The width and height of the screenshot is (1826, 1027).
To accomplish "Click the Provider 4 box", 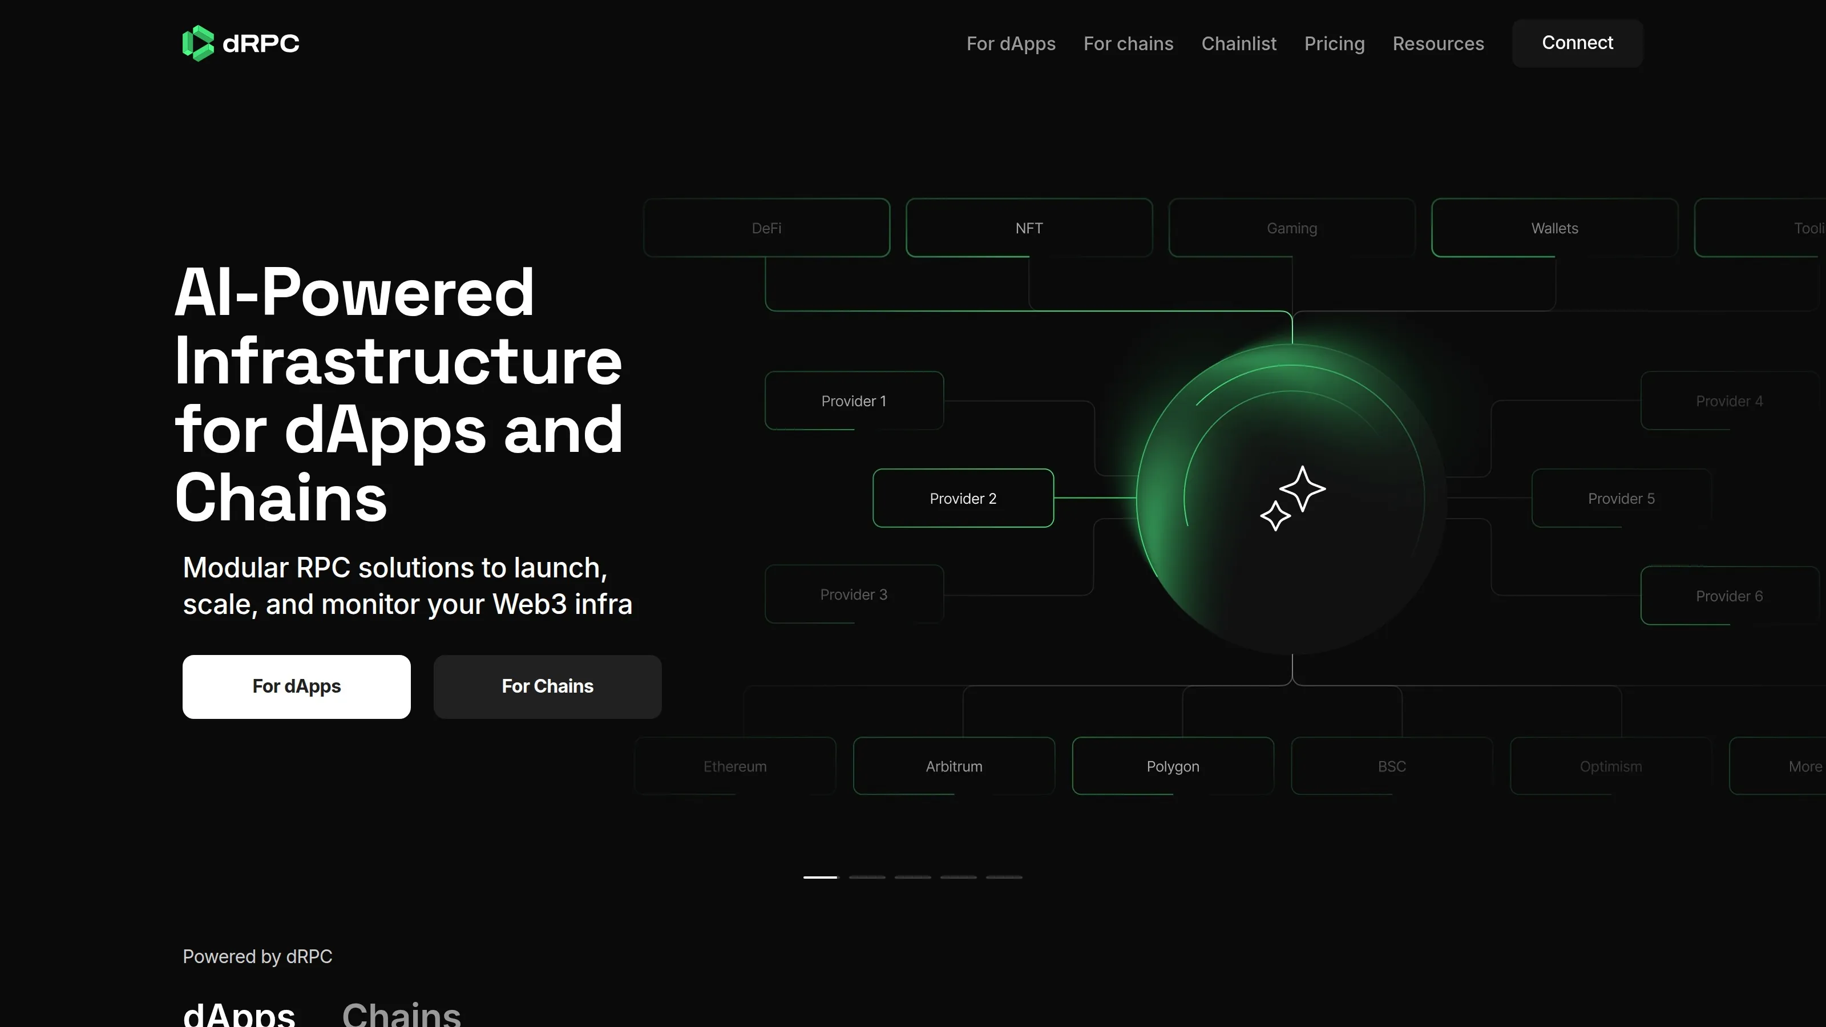I will pos(1730,401).
